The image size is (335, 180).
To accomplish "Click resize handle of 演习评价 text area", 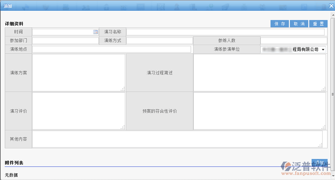I will 123,127.
